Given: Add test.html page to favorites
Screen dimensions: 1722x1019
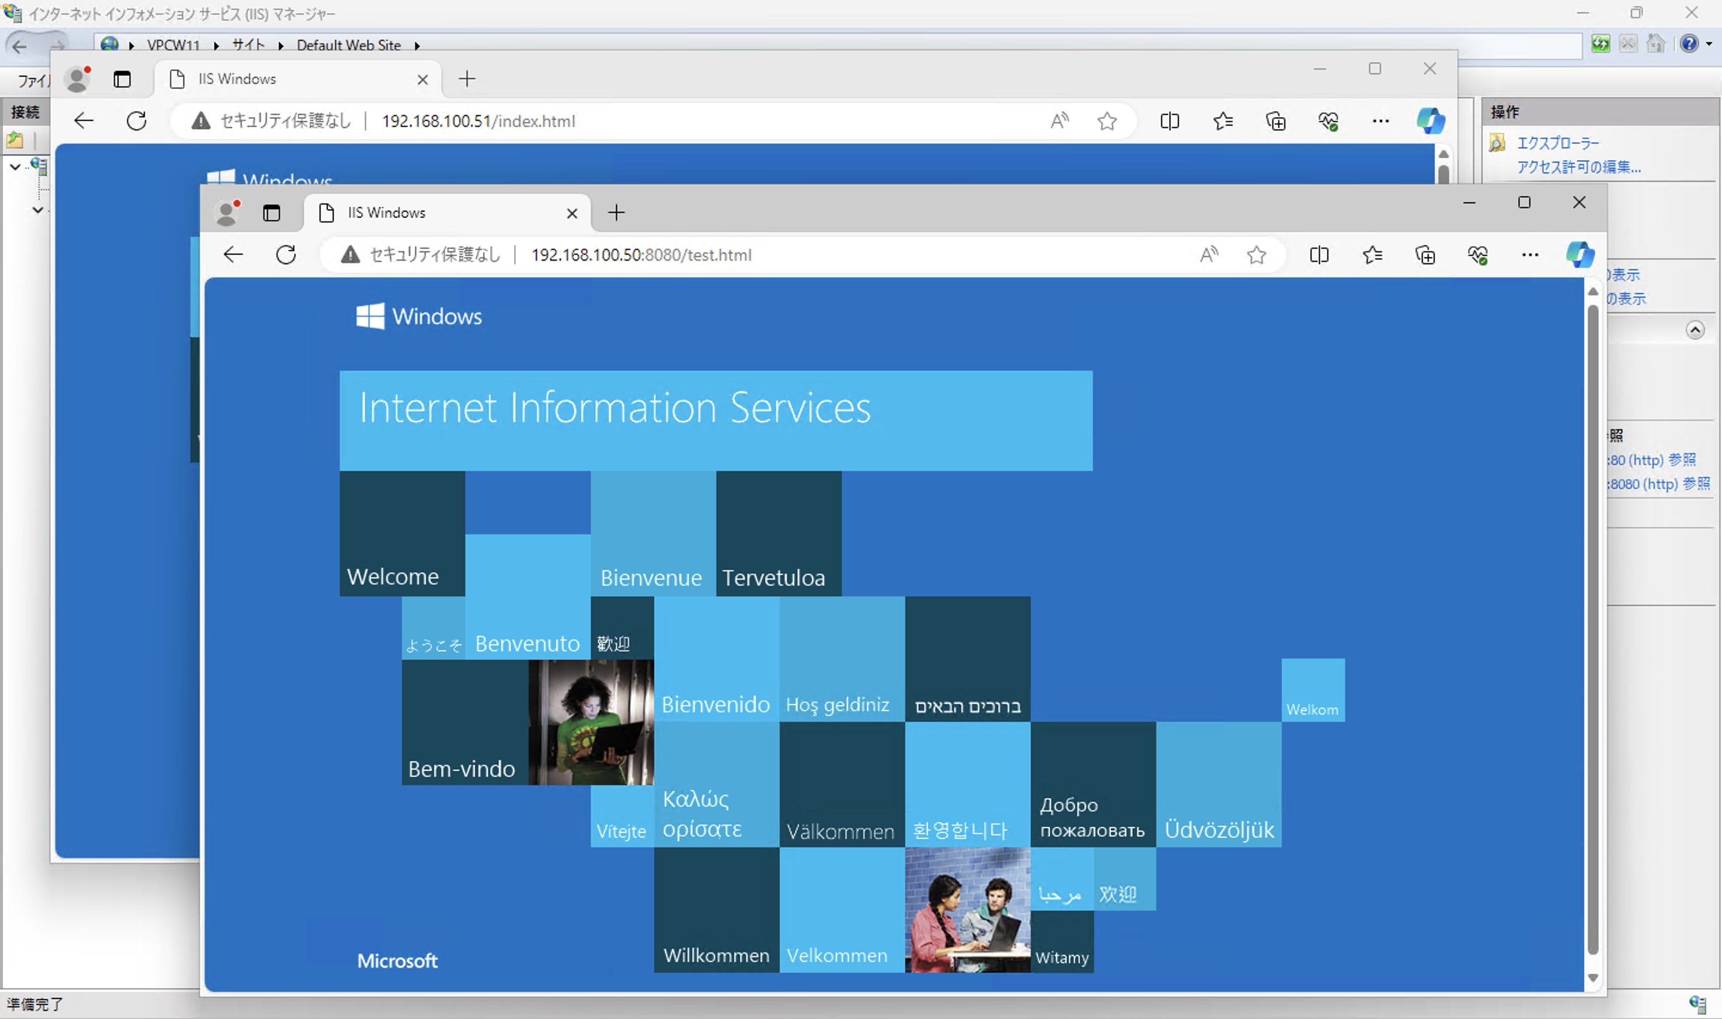Looking at the screenshot, I should (1257, 255).
